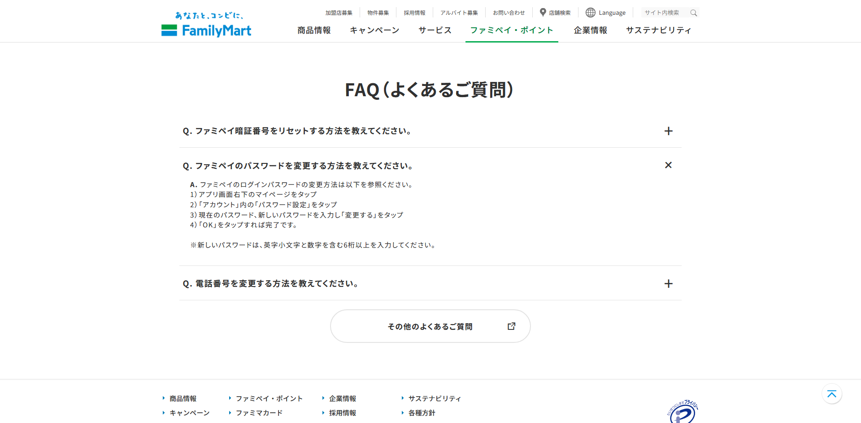The height and width of the screenshot is (423, 861).
Task: Click the Privacy mark badge in the footer
Action: (x=683, y=412)
